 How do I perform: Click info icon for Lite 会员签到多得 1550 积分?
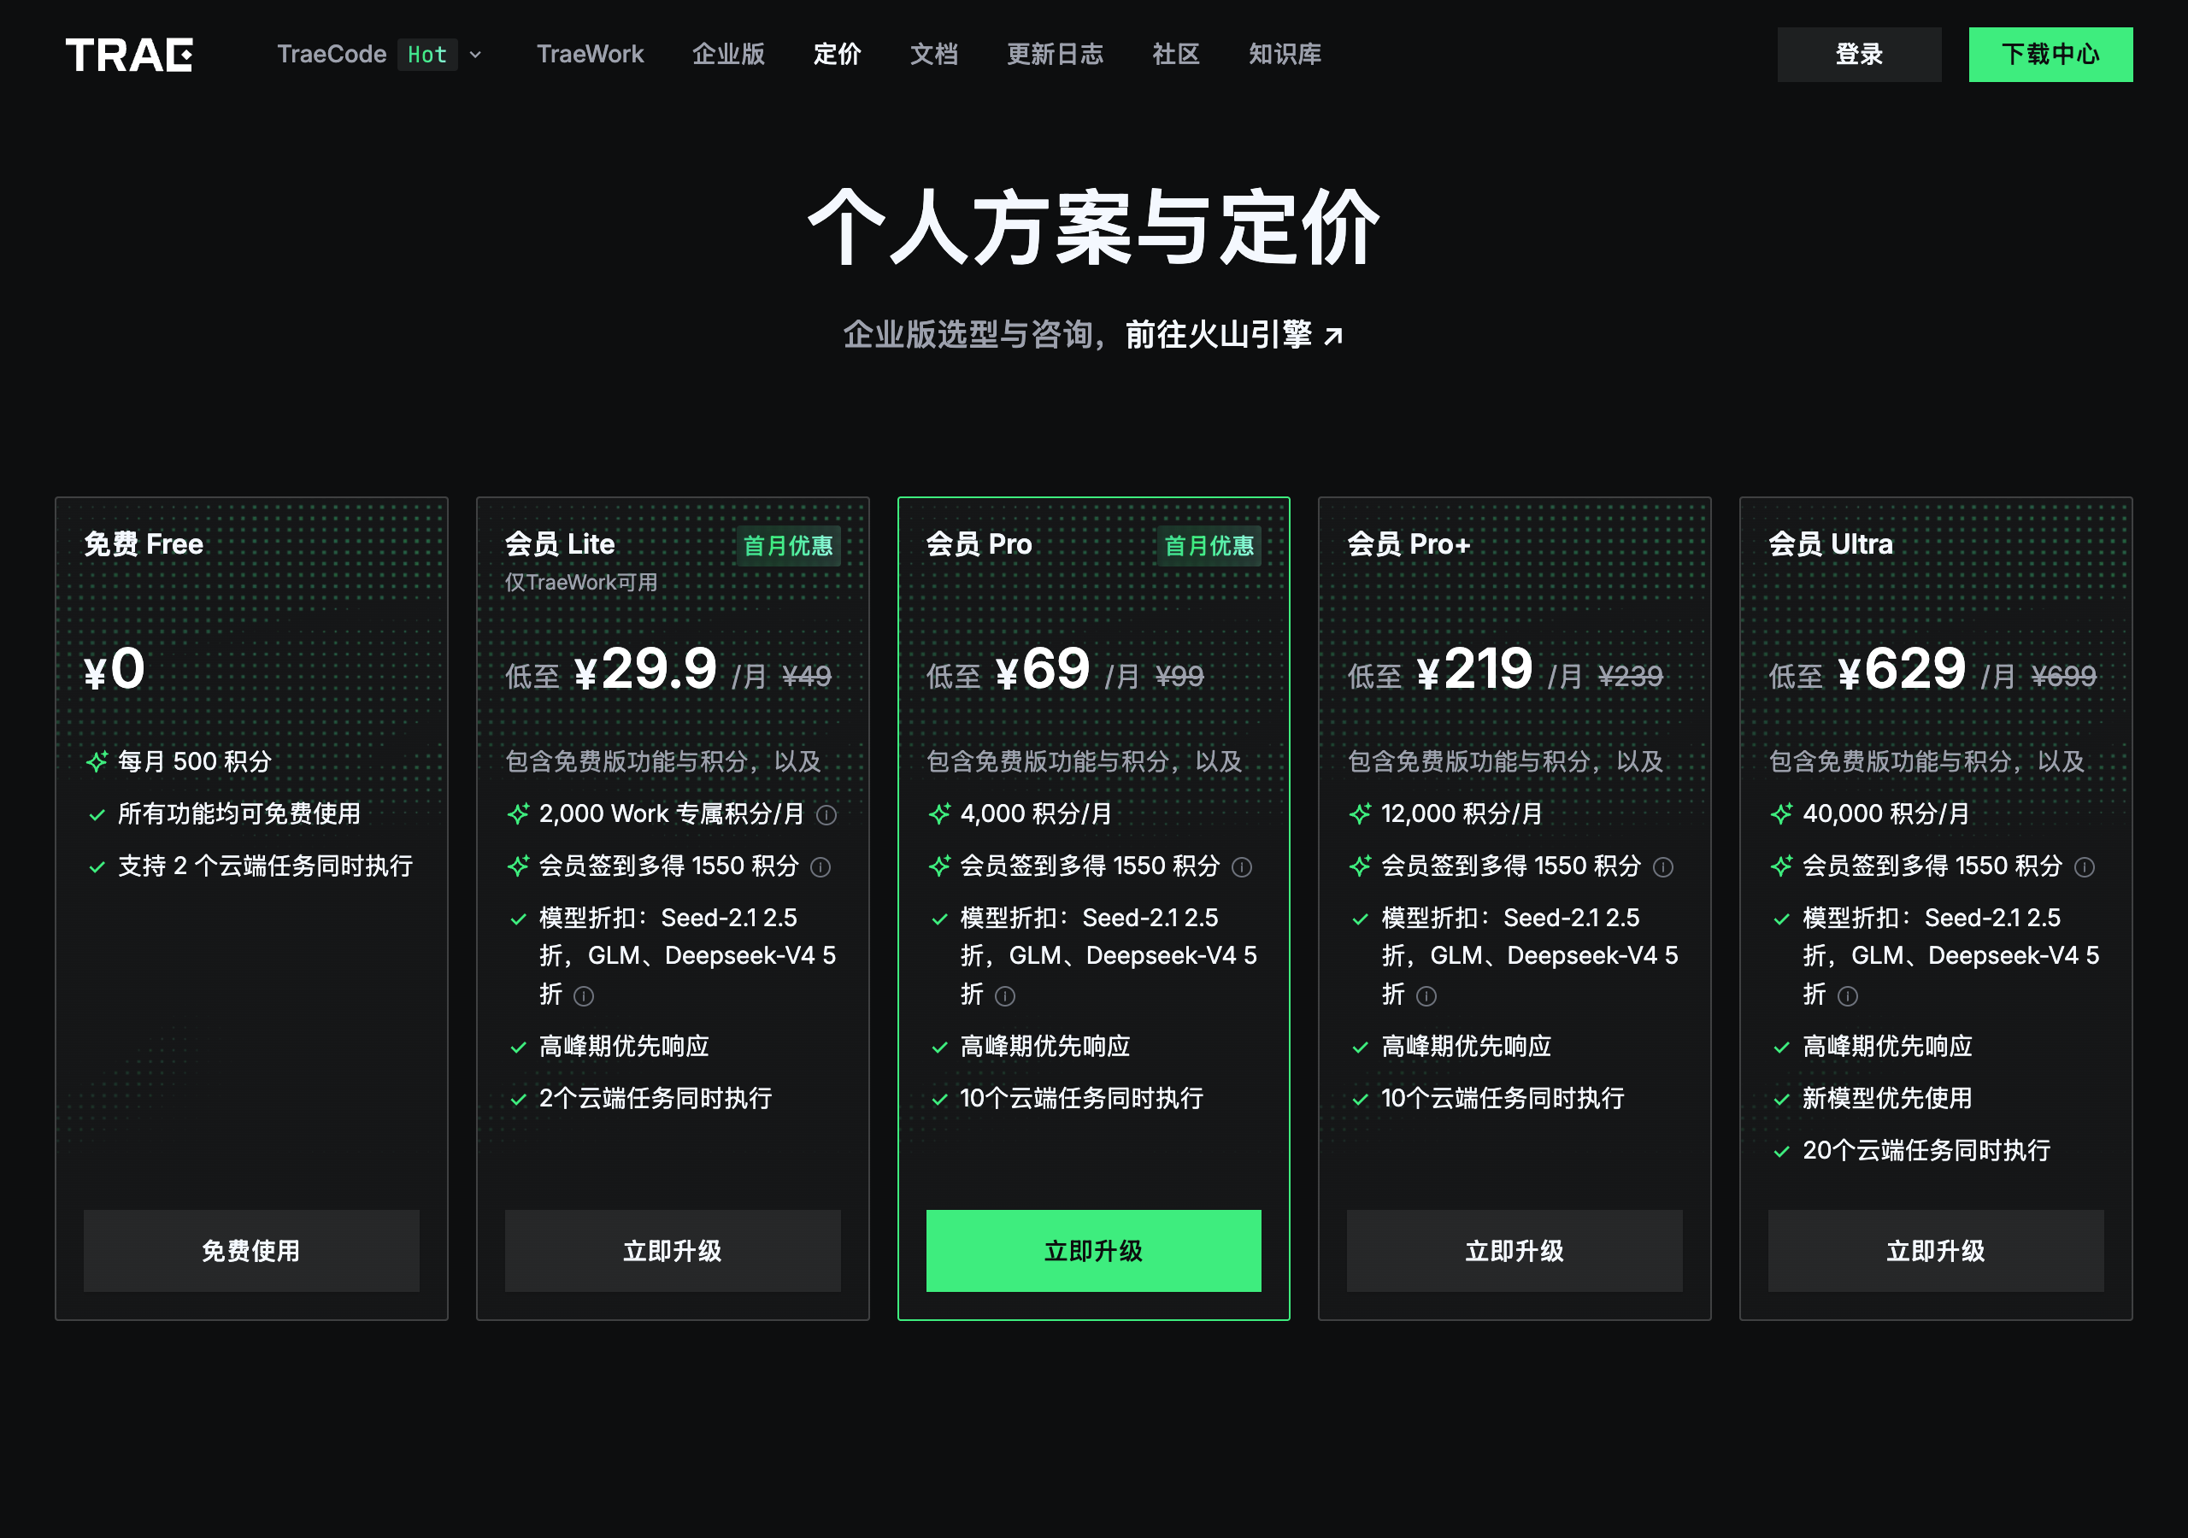point(820,867)
